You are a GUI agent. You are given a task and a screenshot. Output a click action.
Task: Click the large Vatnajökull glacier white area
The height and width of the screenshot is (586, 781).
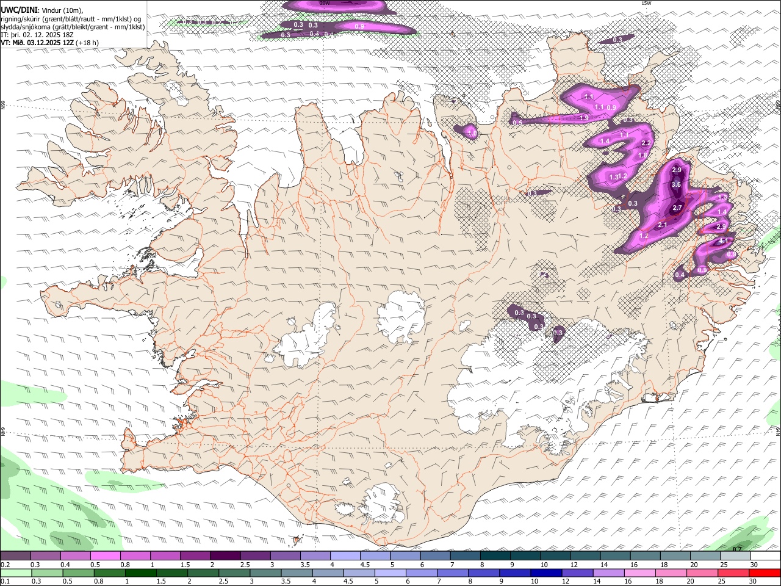point(537,378)
